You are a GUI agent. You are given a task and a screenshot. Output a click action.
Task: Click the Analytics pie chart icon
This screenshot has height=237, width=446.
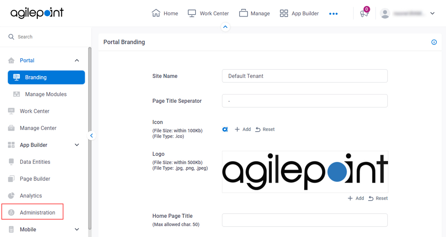point(11,196)
